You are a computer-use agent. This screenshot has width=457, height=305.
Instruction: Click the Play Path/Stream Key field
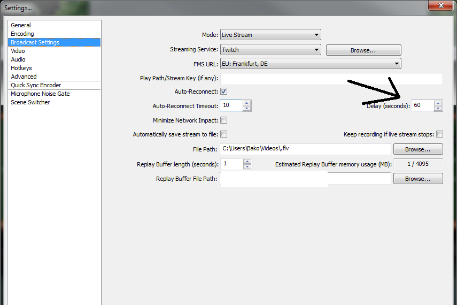pos(331,79)
